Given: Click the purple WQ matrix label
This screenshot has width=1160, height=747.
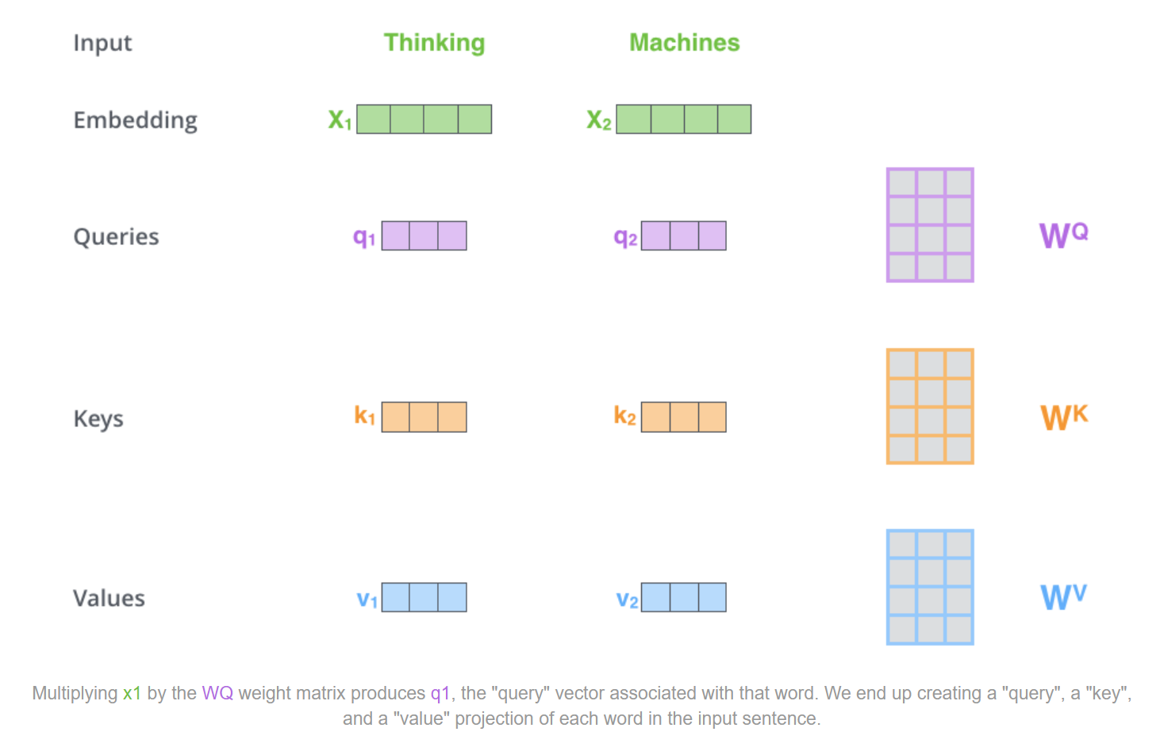Looking at the screenshot, I should pos(1064,235).
